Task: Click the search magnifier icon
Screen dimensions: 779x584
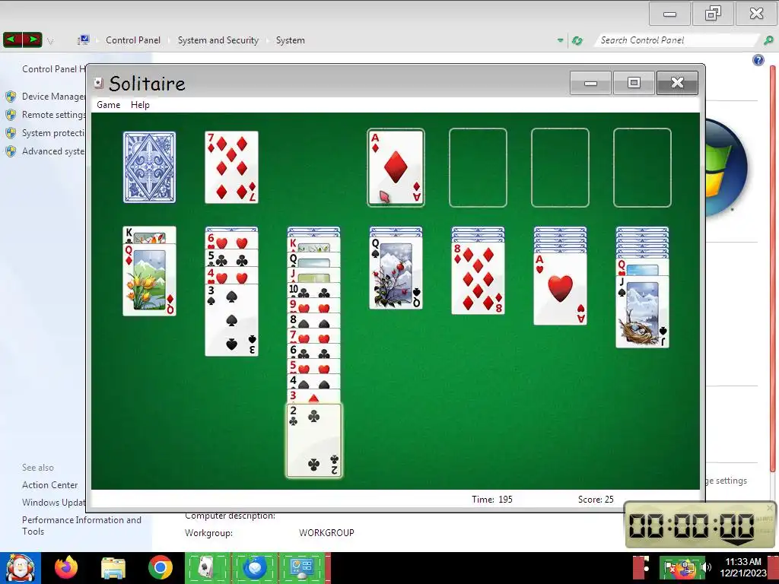Action: coord(768,40)
